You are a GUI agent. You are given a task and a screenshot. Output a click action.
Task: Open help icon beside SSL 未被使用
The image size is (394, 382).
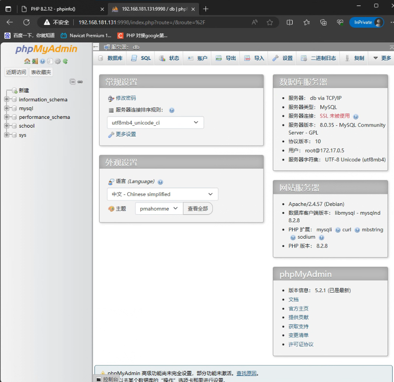click(356, 117)
